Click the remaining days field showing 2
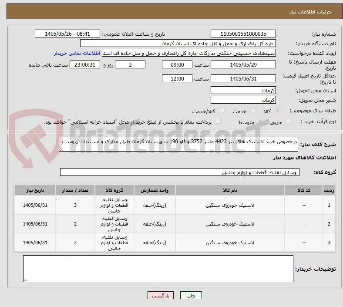This screenshot has width=343, height=307. pos(130,65)
